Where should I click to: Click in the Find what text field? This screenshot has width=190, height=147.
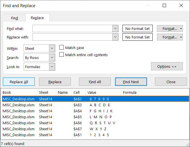(x=72, y=28)
